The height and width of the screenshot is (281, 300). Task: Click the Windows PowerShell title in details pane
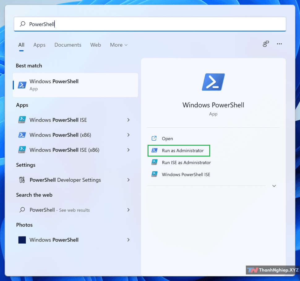coord(213,105)
